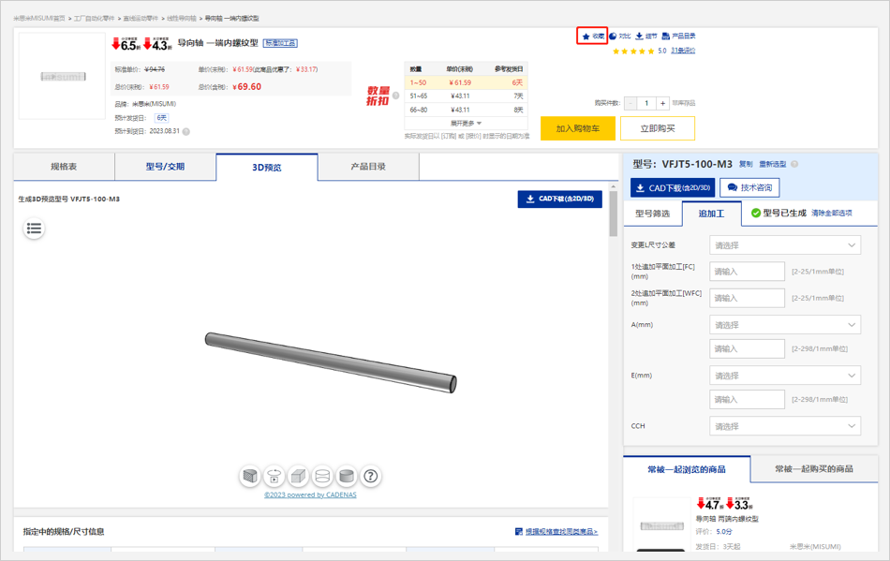Expand 展开更多 in the price table

click(x=466, y=123)
